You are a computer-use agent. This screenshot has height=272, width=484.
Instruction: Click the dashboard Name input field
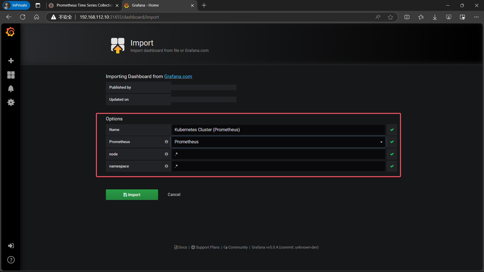tap(278, 130)
